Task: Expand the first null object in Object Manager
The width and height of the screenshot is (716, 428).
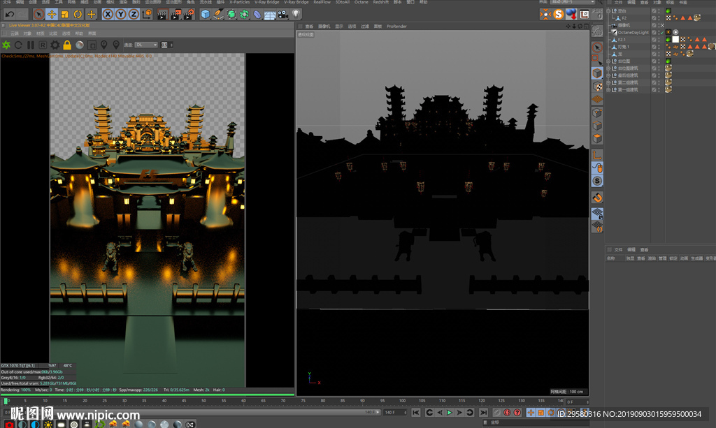Action: click(x=610, y=11)
